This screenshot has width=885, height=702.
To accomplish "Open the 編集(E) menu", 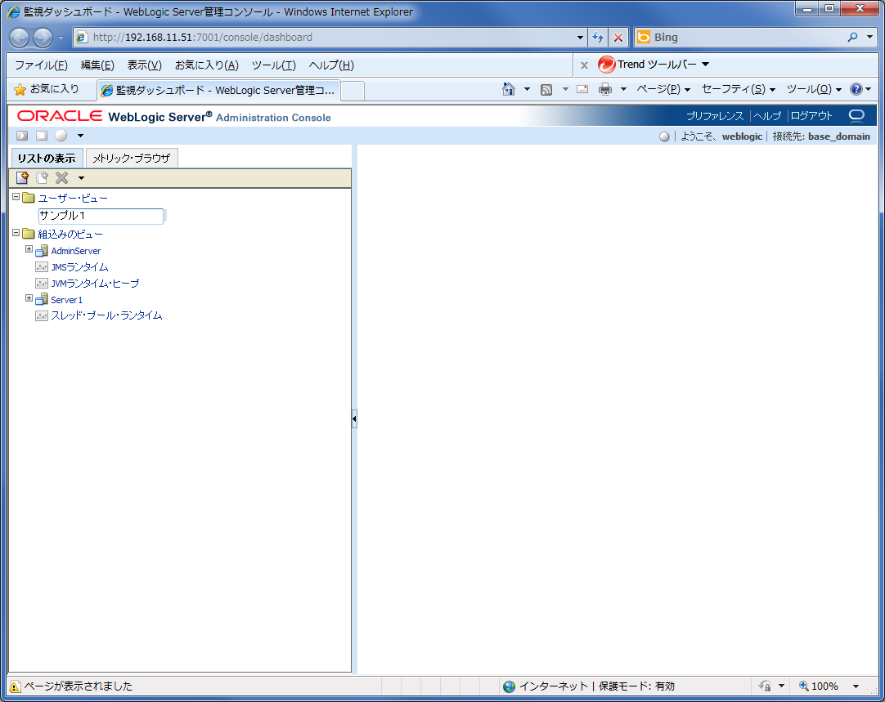I will (97, 65).
